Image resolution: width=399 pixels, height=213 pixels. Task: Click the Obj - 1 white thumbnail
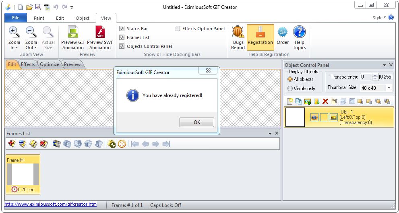tap(295, 117)
